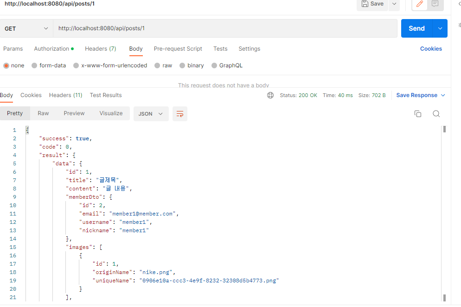Click the request URL input field
The image size is (461, 307).
point(225,28)
